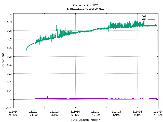Image resolution: width=163 pixels, height=122 pixels.
Task: Click the y-axis tick label 0.8
Action: pos(9,31)
